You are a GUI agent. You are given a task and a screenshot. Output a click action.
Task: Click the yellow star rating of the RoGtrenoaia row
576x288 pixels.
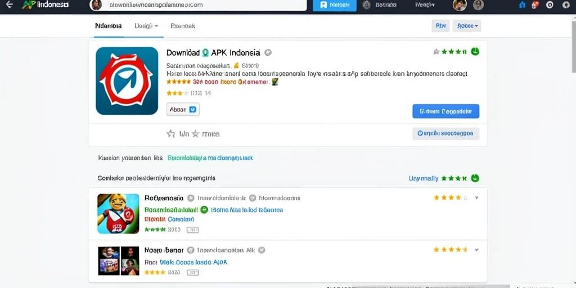[451, 197]
